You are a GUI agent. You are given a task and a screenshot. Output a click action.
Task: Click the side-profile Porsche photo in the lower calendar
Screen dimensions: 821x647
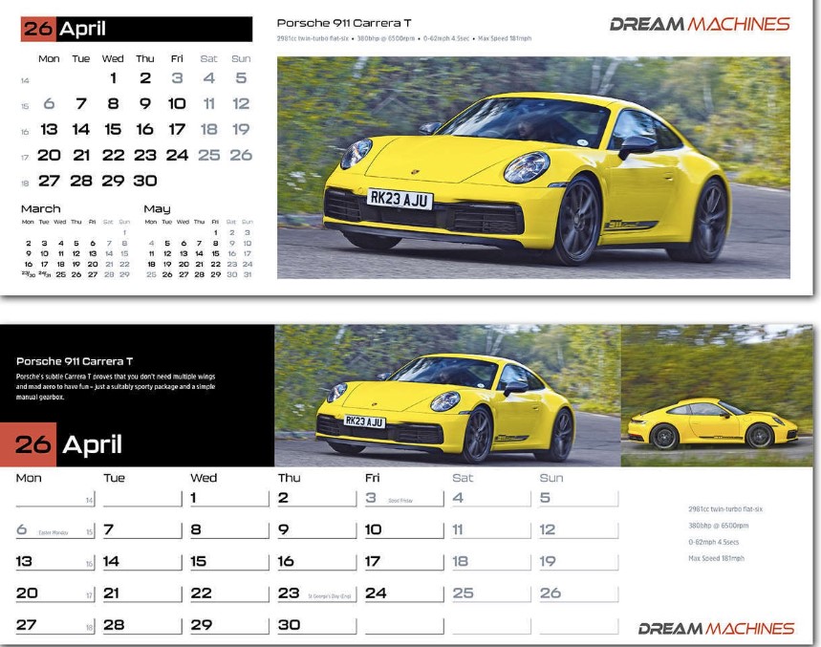pos(717,396)
